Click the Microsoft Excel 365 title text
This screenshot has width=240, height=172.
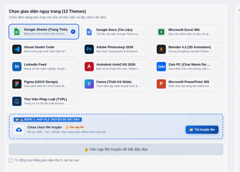pos(184,30)
